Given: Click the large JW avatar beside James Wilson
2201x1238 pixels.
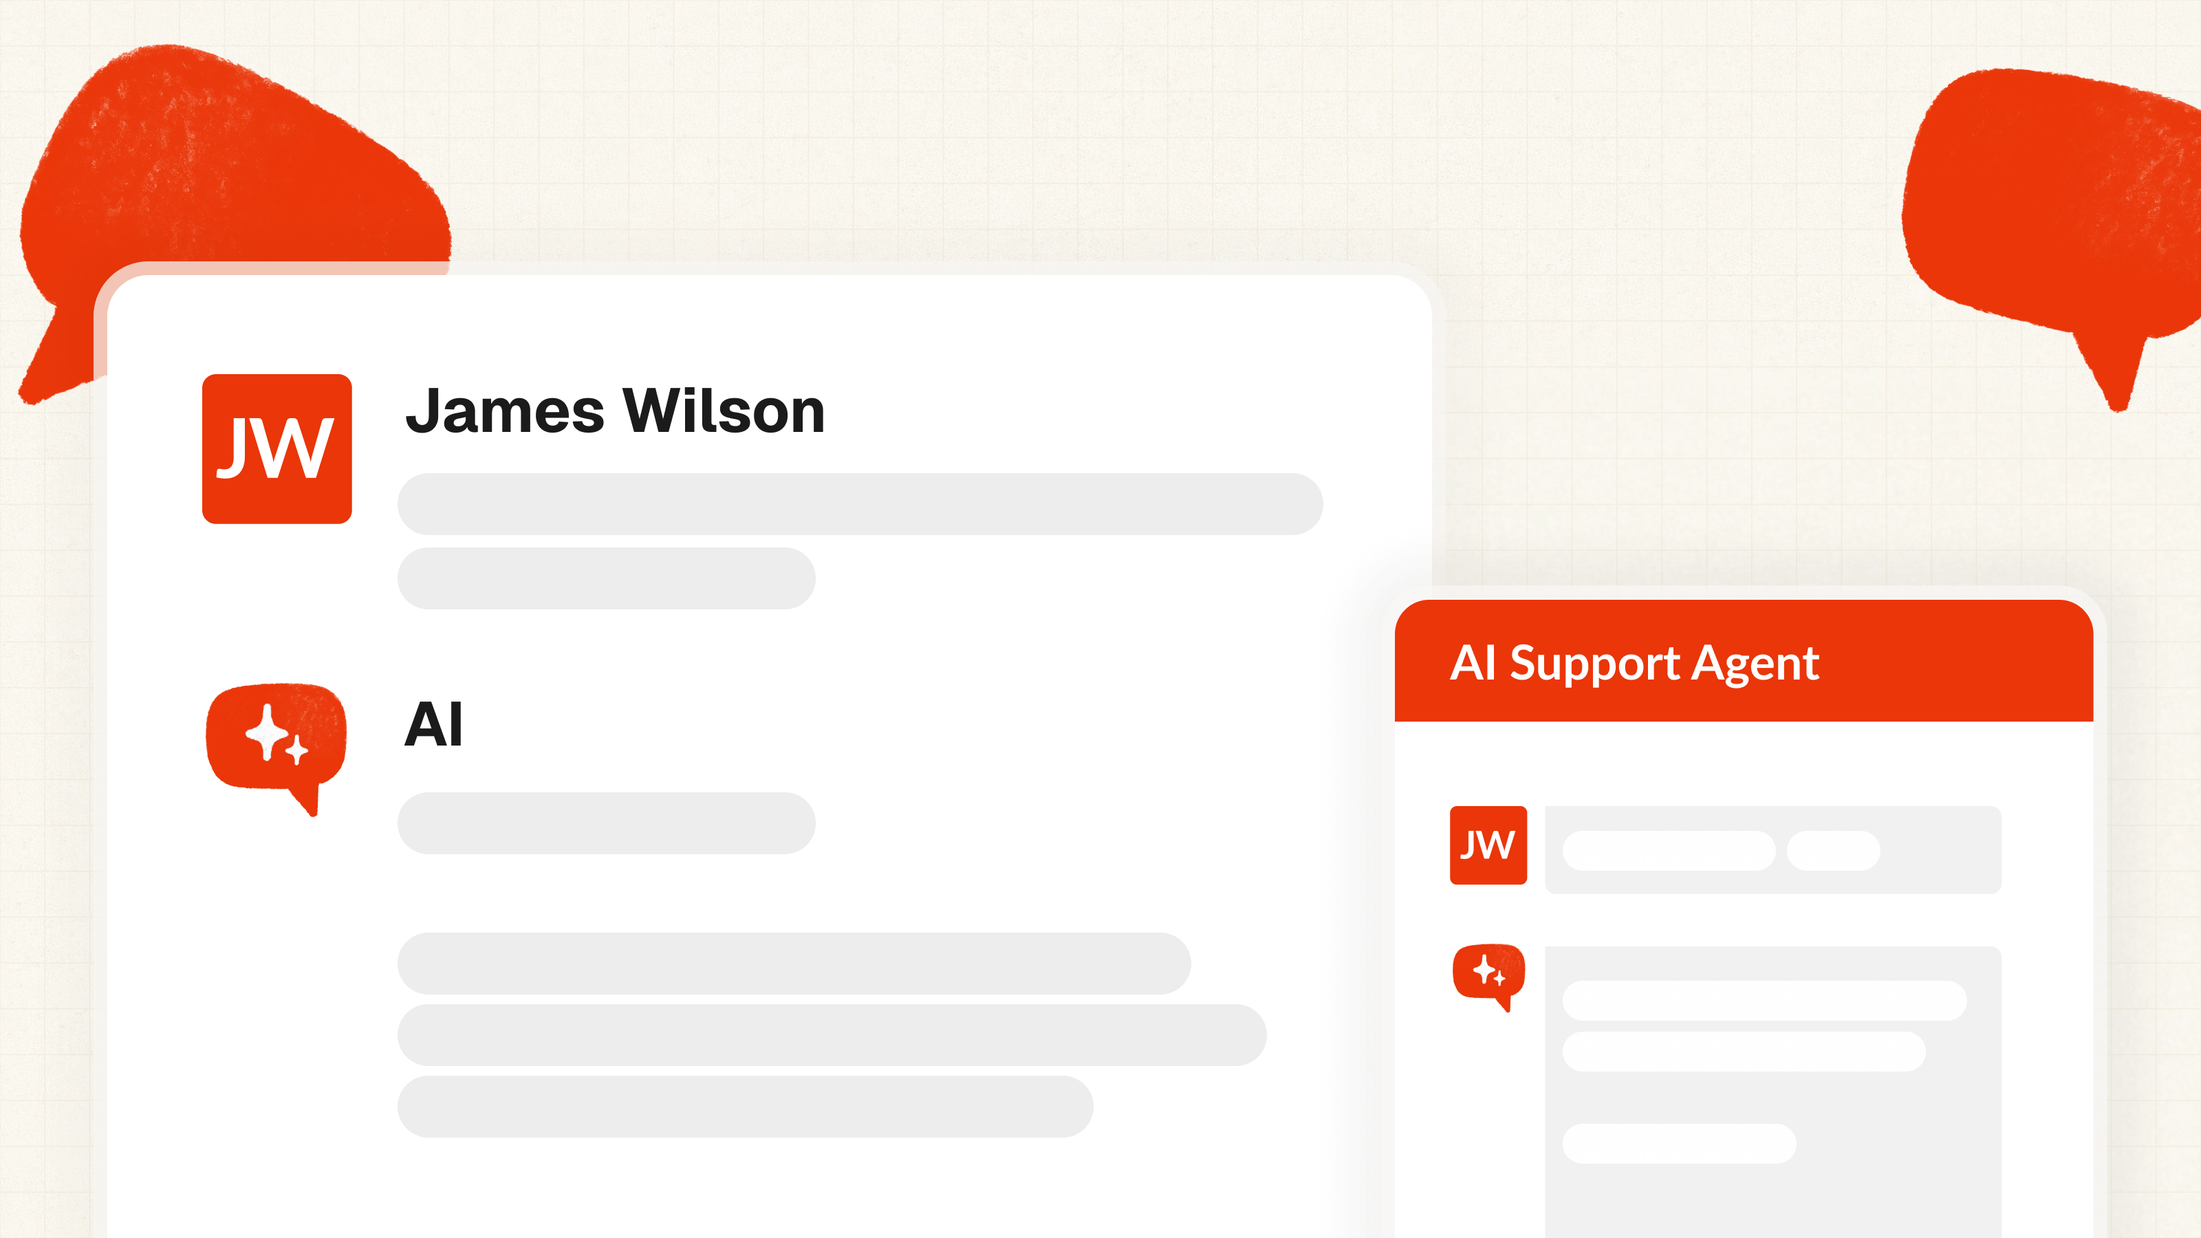Looking at the screenshot, I should tap(277, 448).
